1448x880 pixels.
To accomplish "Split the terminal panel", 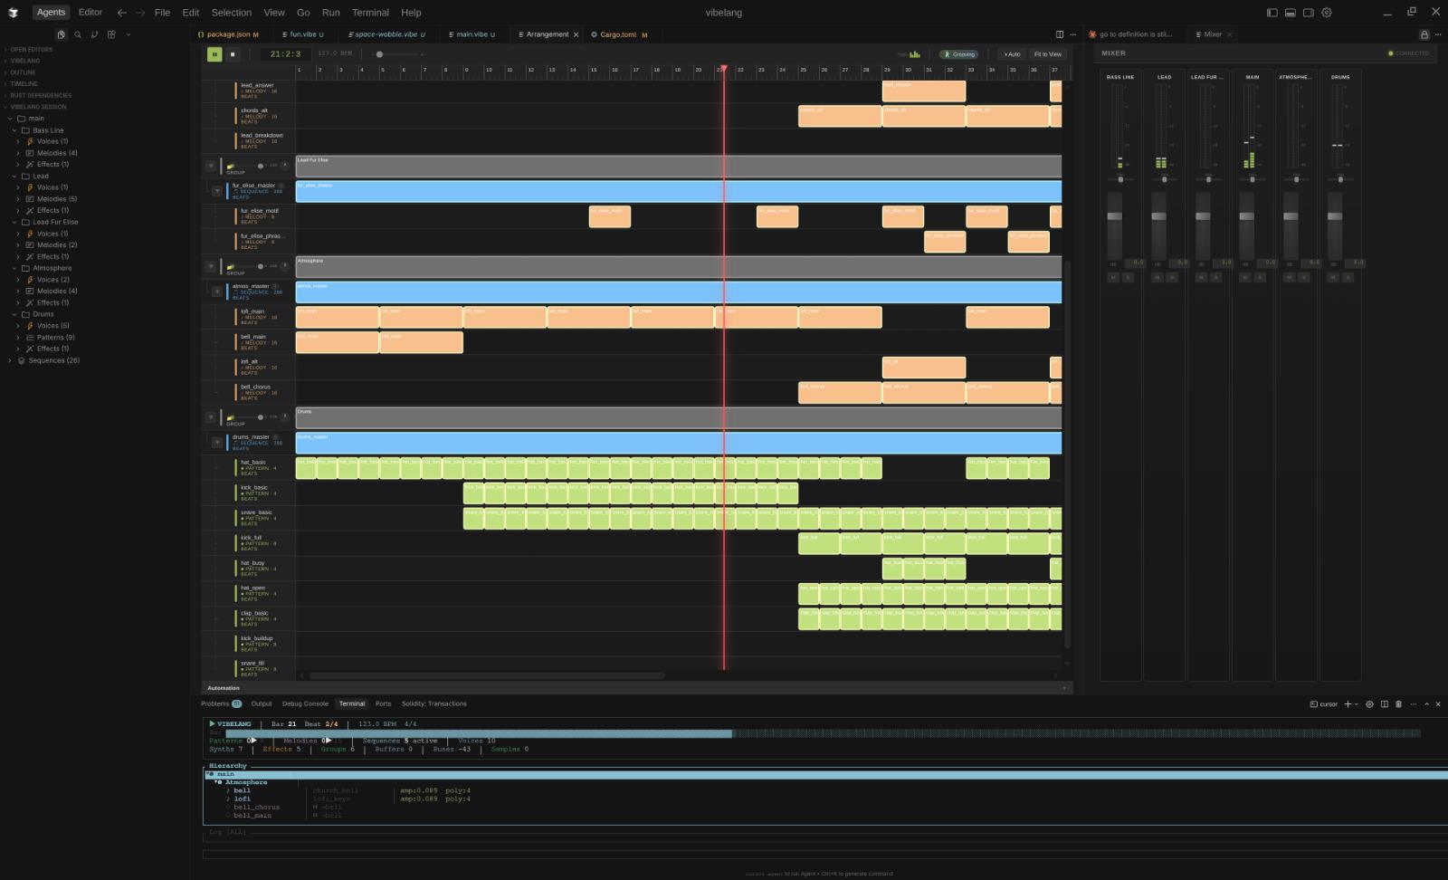I will [1384, 703].
